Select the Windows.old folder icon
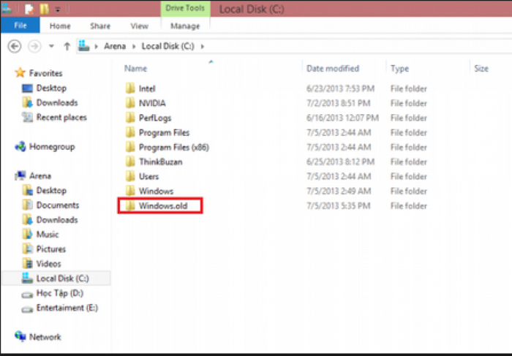The height and width of the screenshot is (356, 512). pos(130,205)
